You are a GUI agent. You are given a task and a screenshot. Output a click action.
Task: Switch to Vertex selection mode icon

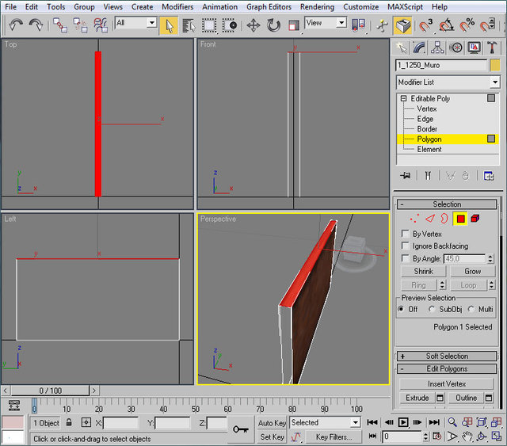click(414, 219)
